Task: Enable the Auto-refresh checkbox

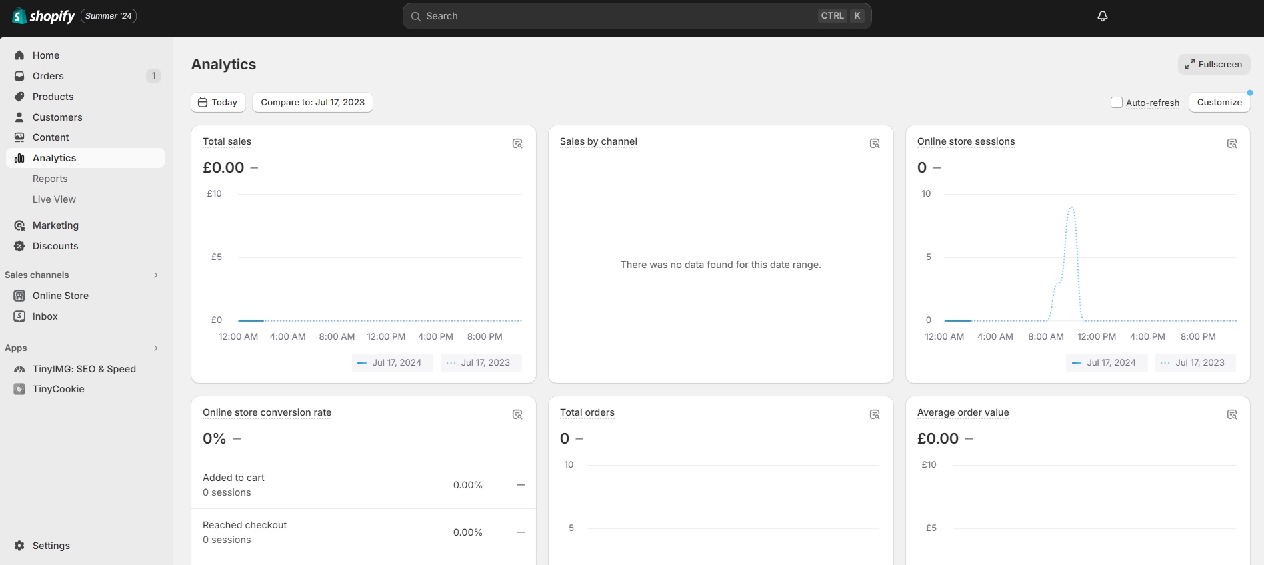Action: pos(1117,102)
